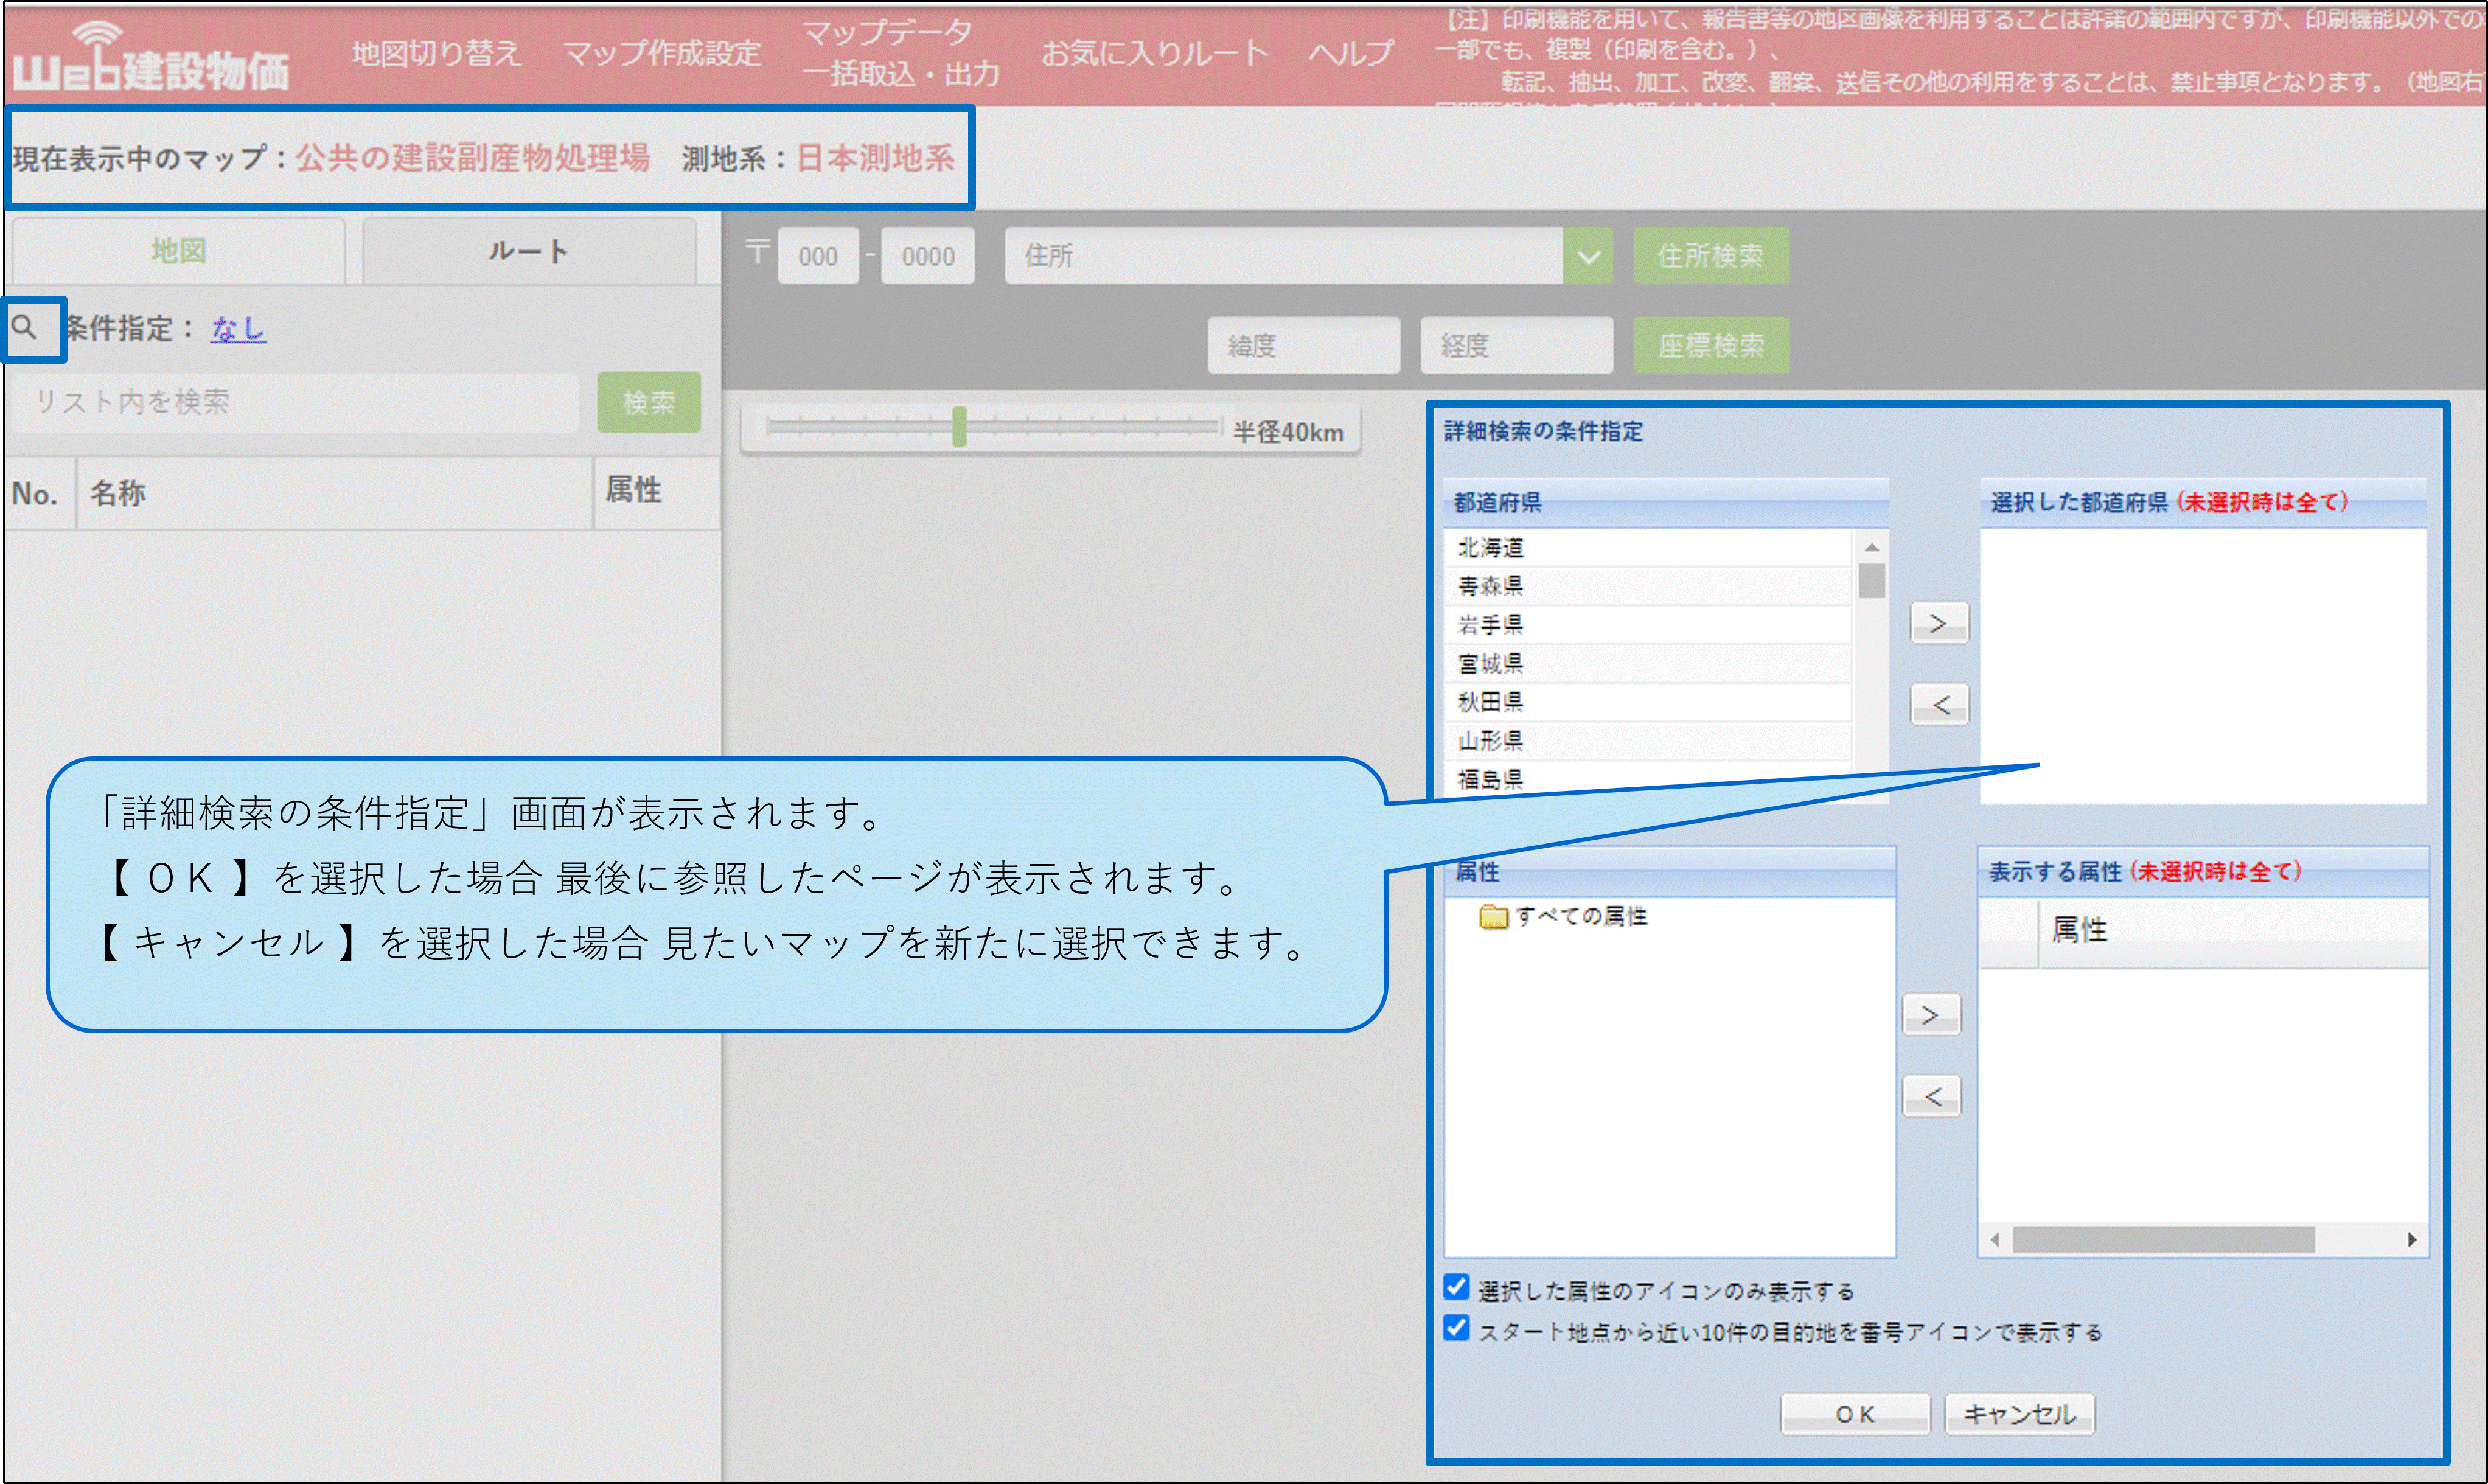Click the 公共の建設副産物処理場 map name

click(x=472, y=158)
